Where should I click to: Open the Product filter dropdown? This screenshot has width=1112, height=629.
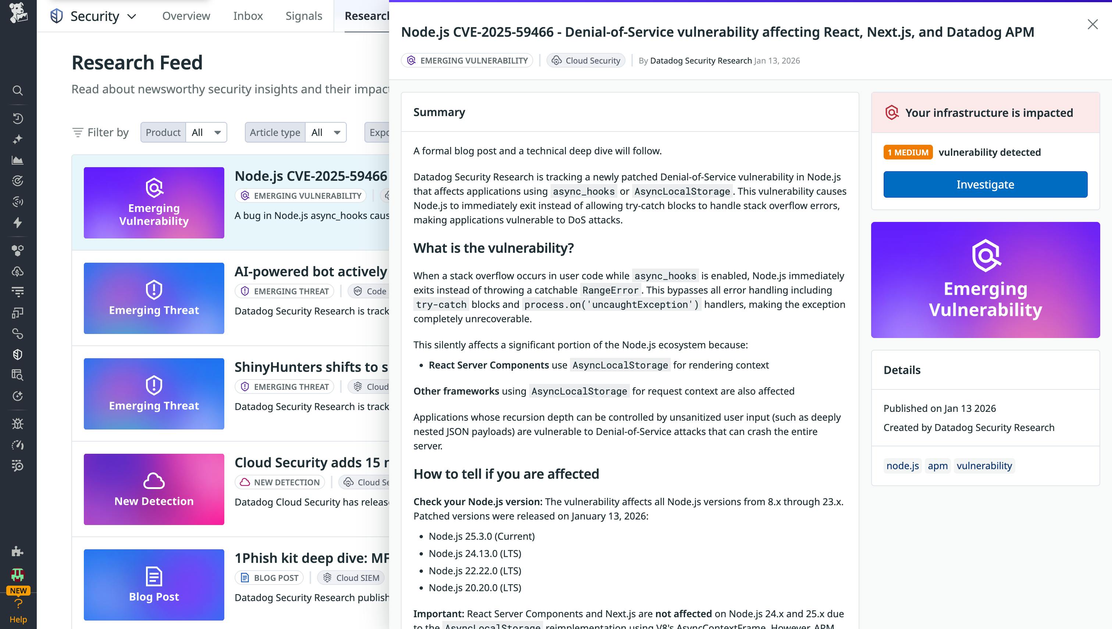point(206,132)
